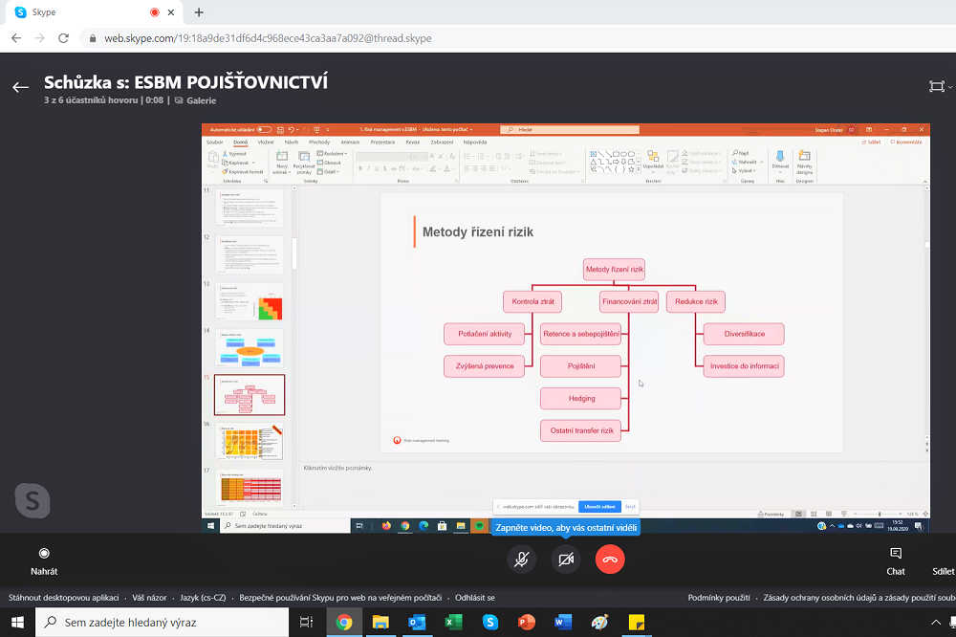
Task: Switch to the Animace ribbon tab
Action: click(350, 143)
